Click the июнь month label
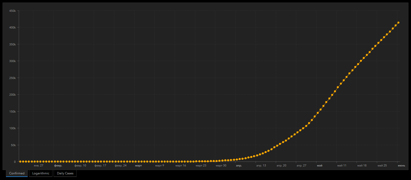The width and height of the screenshot is (411, 180). [x=401, y=166]
